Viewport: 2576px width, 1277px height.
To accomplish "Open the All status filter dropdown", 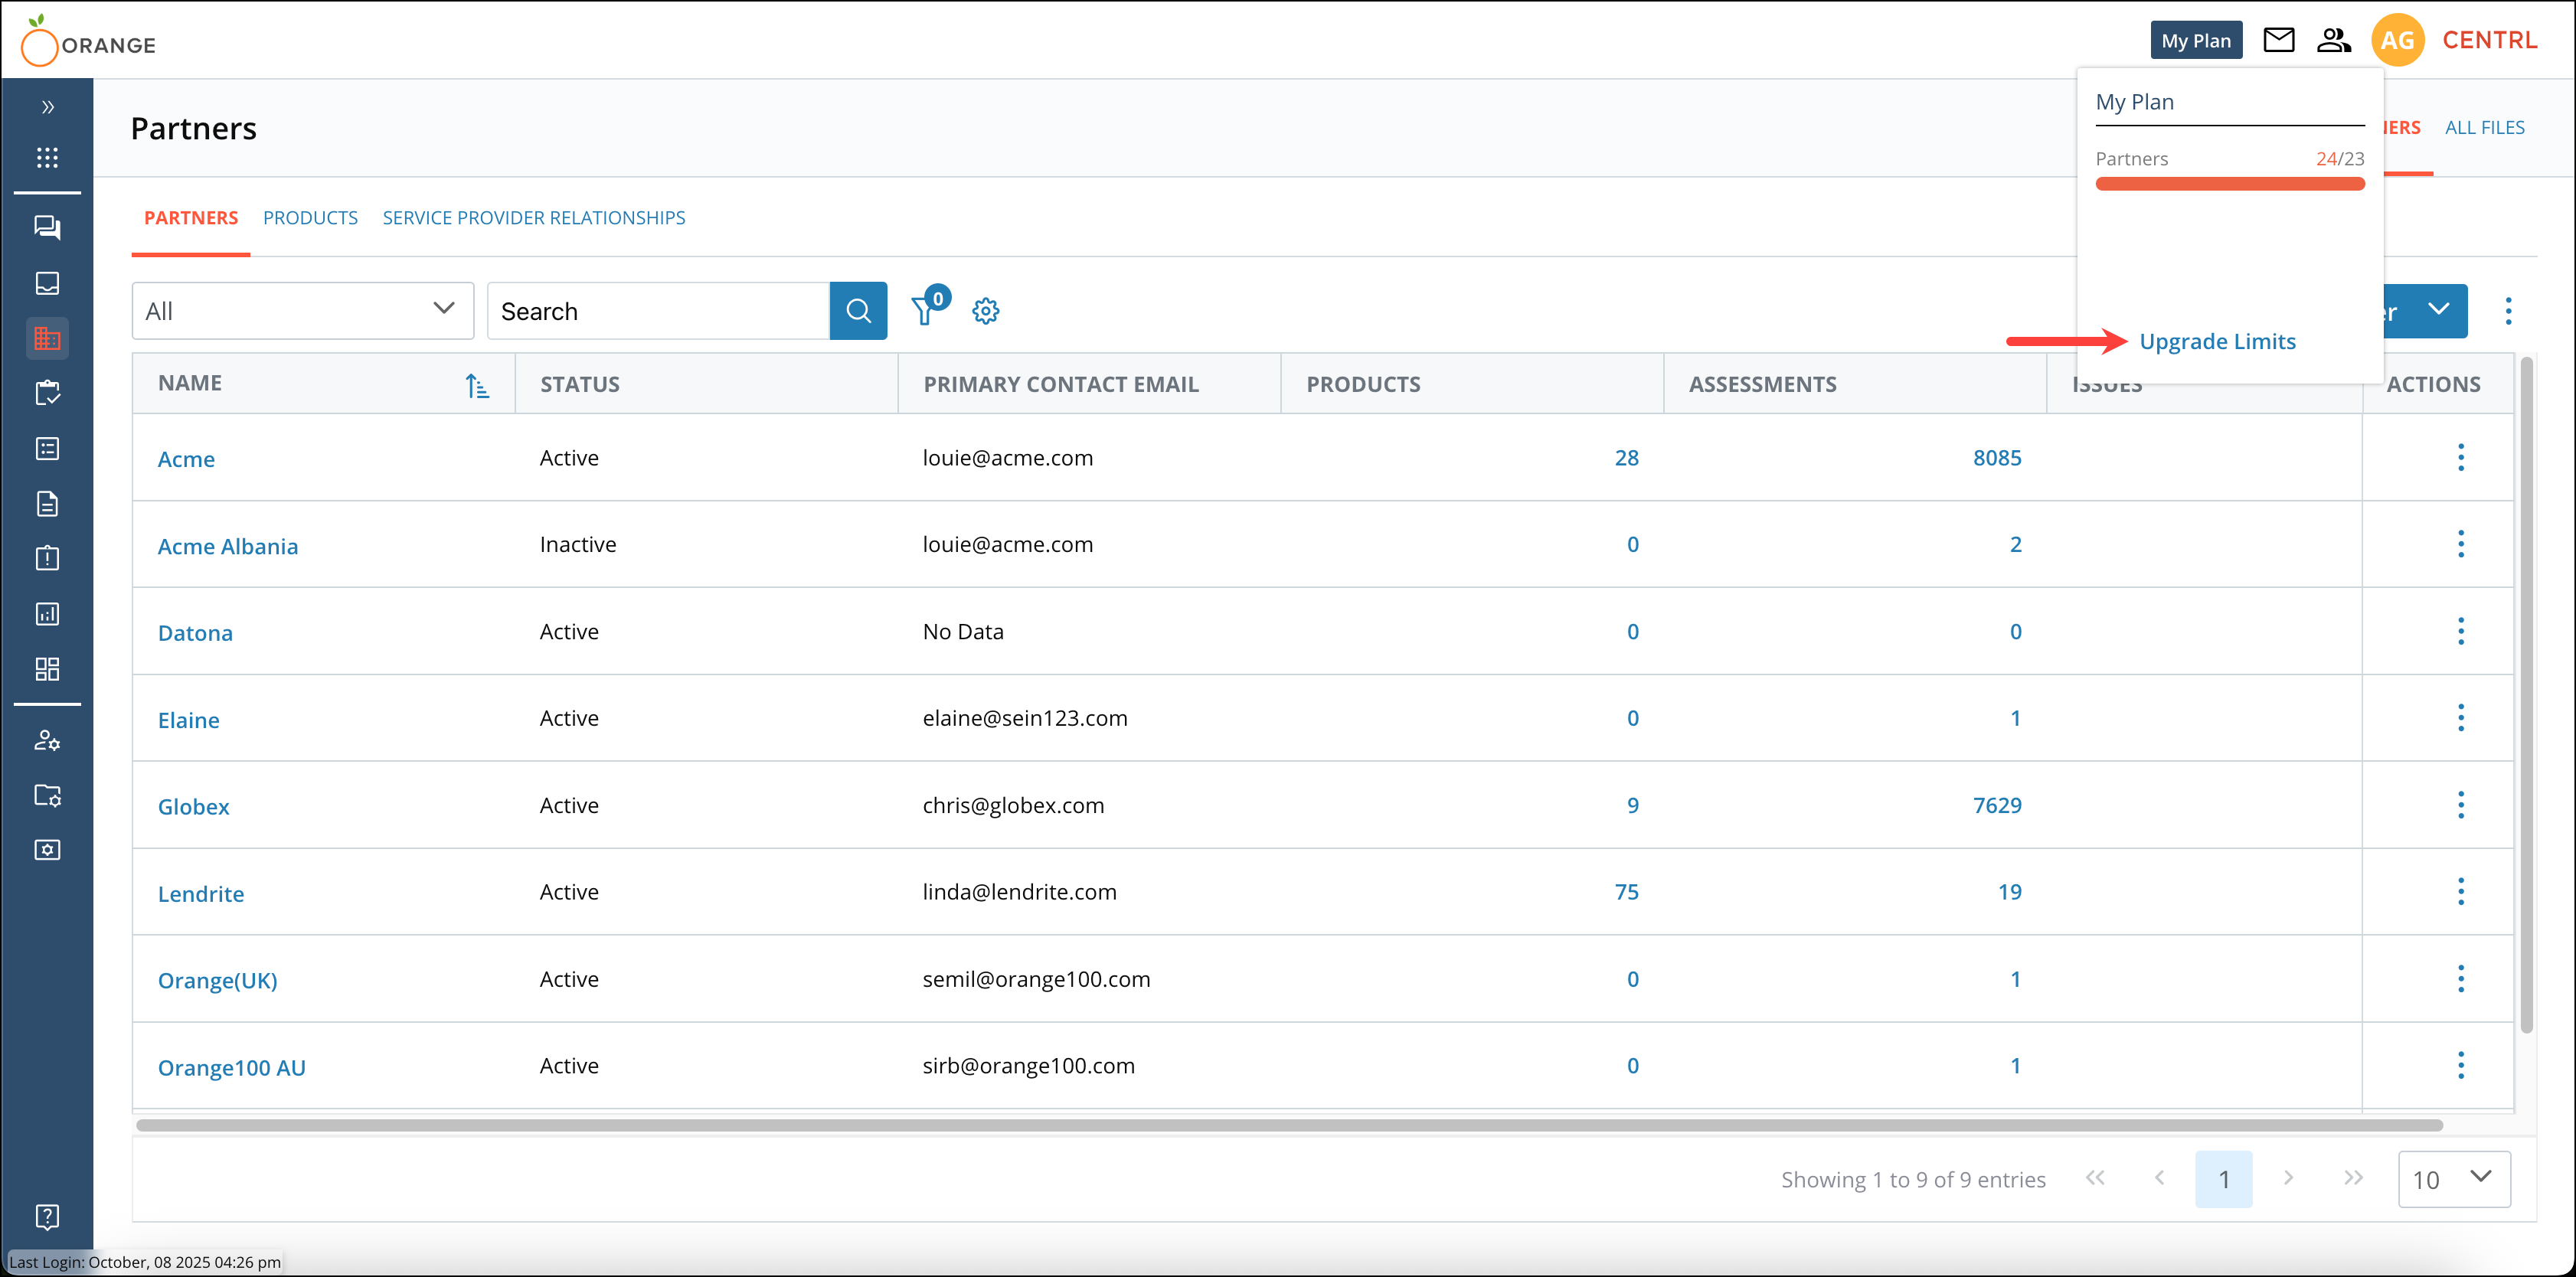I will click(302, 311).
